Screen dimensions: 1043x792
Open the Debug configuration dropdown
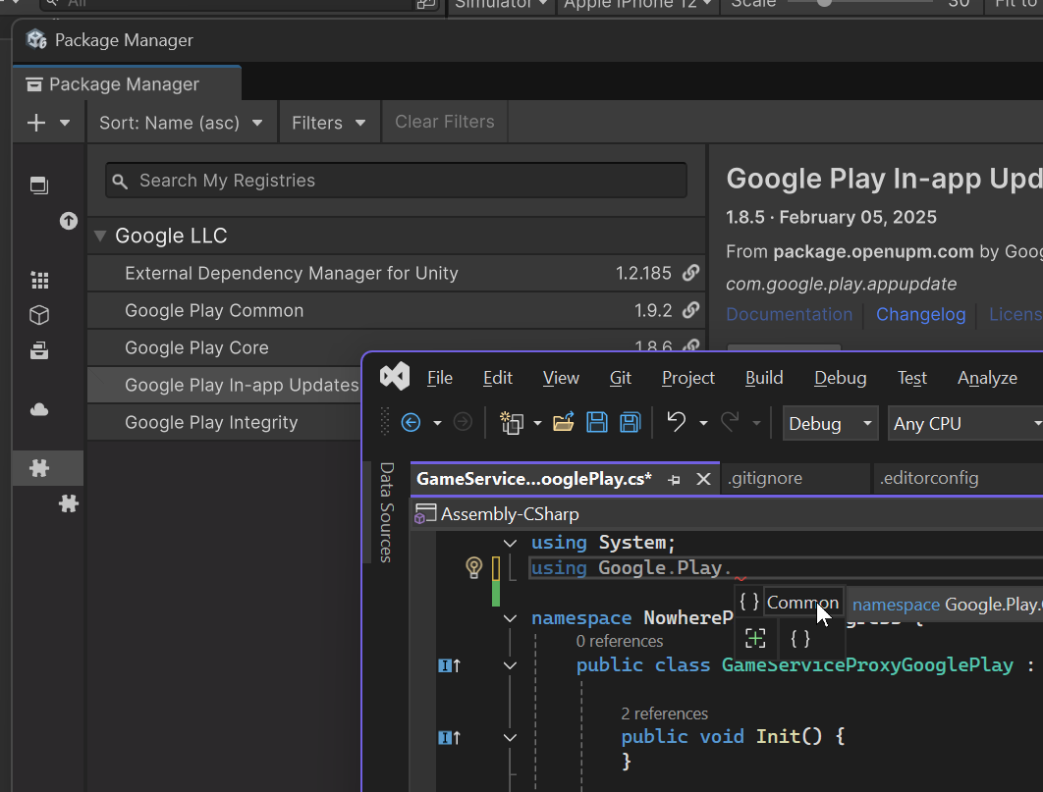pyautogui.click(x=830, y=424)
